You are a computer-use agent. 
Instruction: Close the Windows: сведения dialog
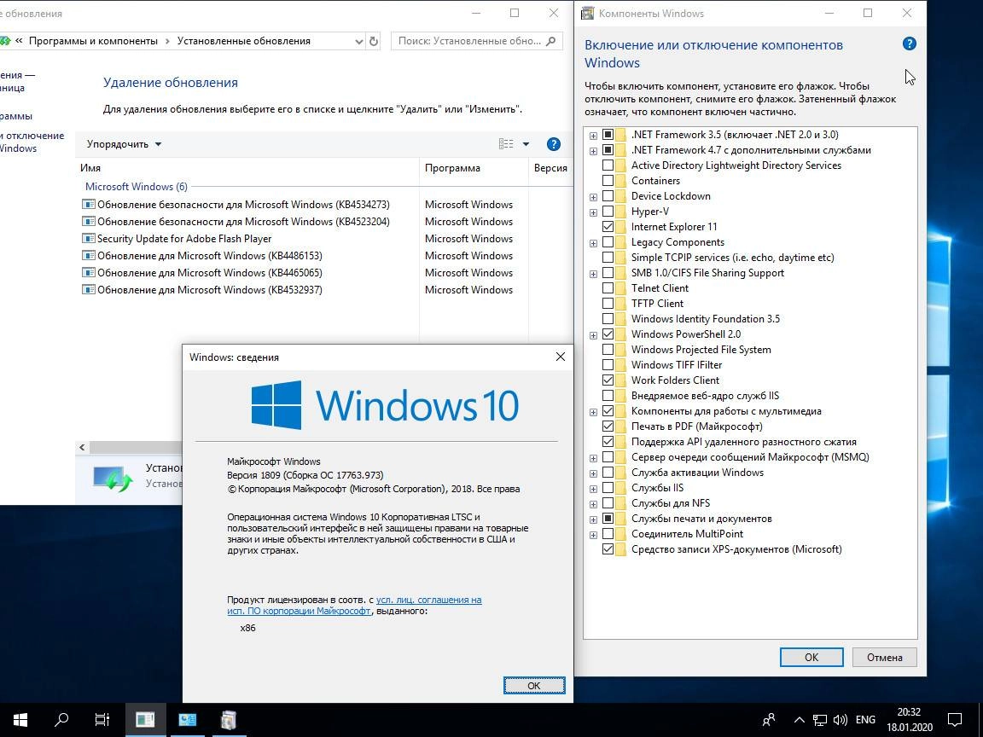pos(560,357)
